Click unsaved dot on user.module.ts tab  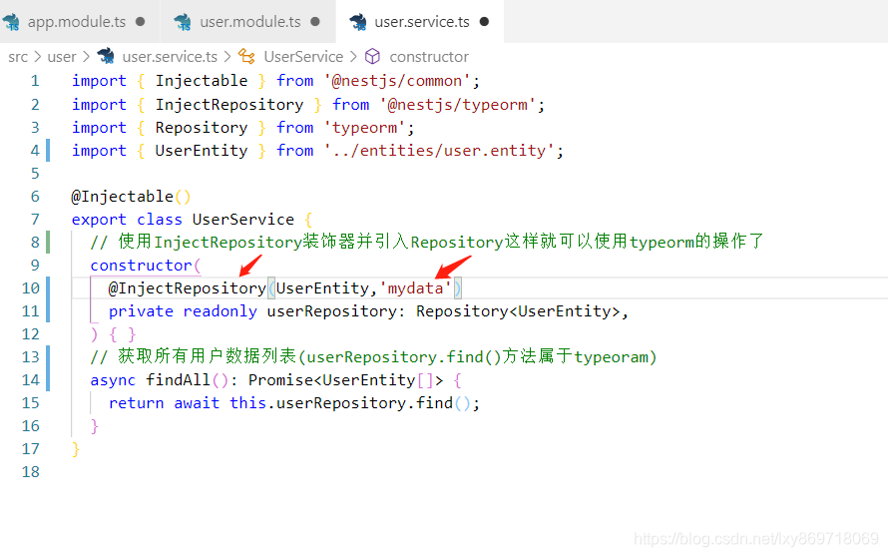[315, 22]
